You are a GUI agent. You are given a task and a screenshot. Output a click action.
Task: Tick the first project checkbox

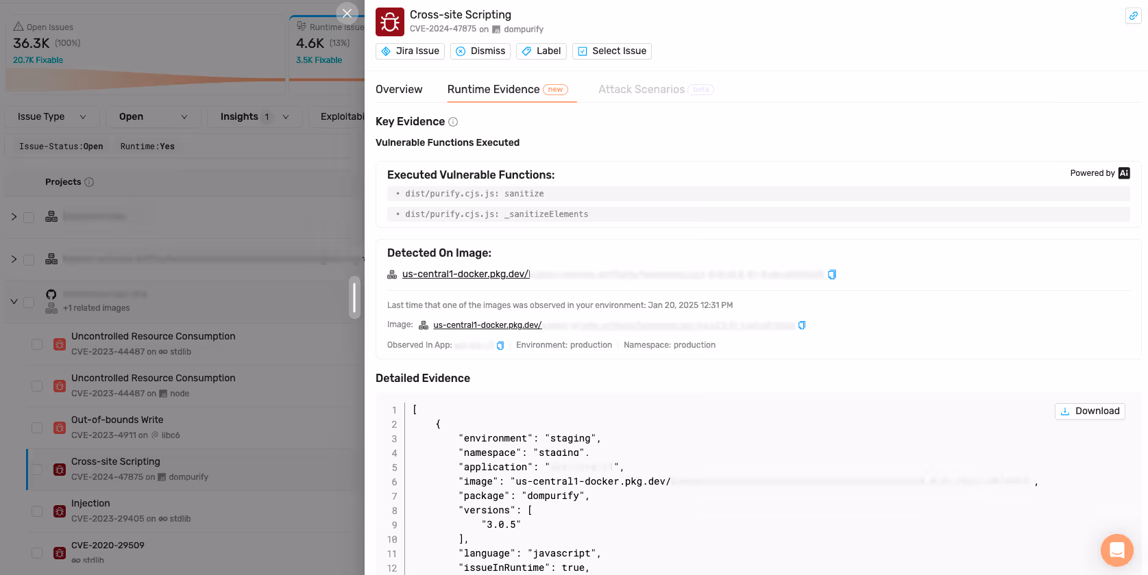click(x=29, y=218)
